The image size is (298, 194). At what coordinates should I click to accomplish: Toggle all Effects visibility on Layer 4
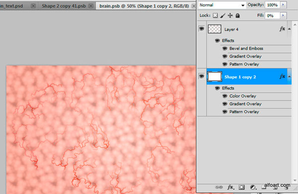(x=217, y=41)
